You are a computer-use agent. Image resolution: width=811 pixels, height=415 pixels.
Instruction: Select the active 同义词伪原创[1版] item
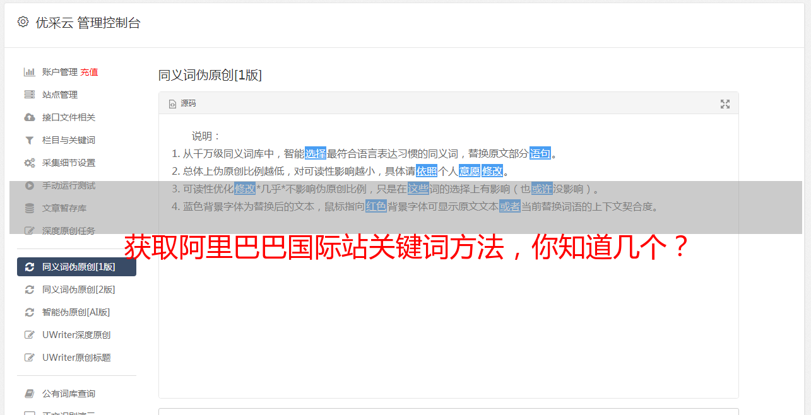76,267
